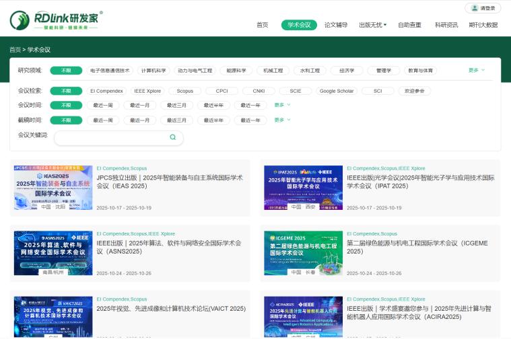The image size is (511, 339).
Task: Click the ASNS2025 conference banner image
Action: pos(53,254)
